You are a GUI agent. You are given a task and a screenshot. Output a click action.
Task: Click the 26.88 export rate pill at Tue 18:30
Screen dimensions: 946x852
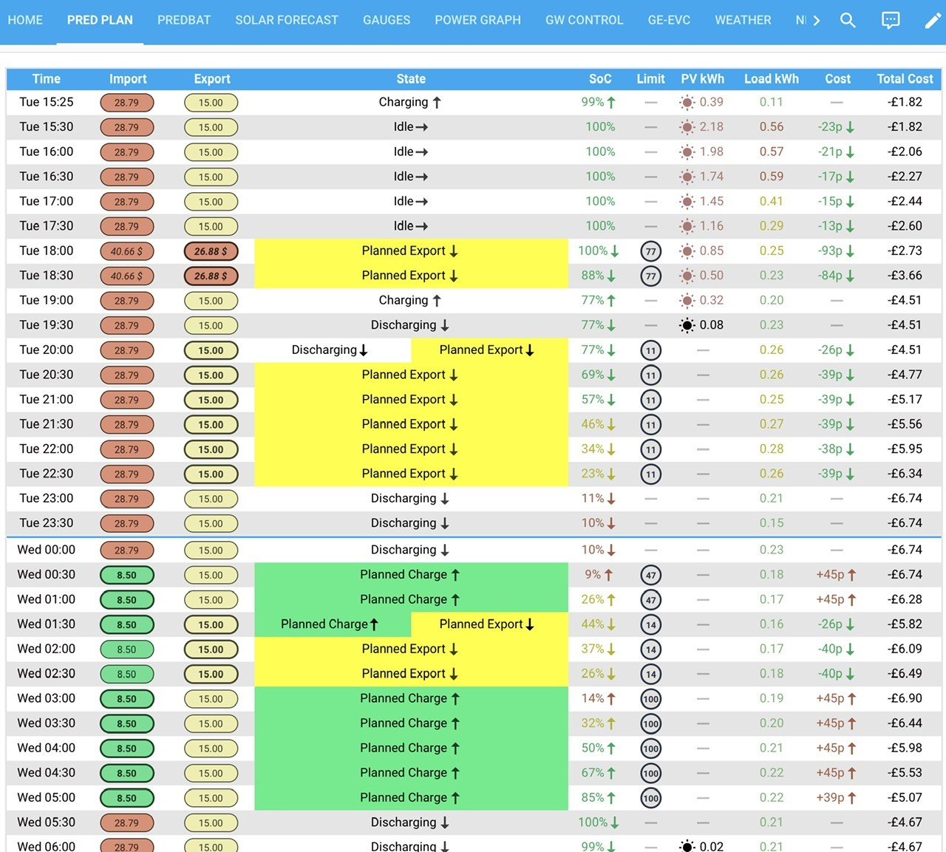click(x=211, y=276)
